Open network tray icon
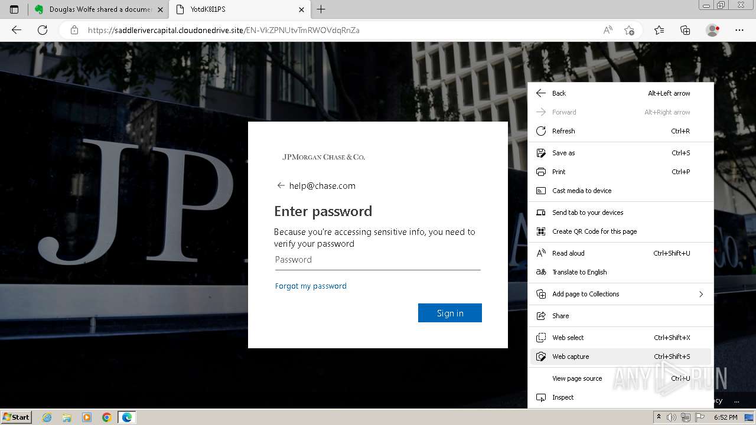 tap(686, 417)
